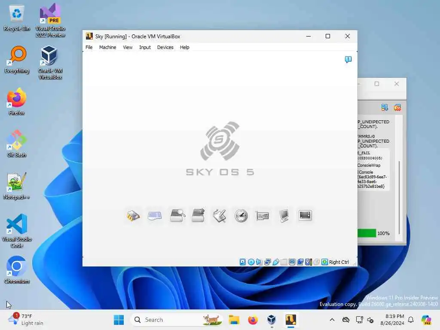Click the SkyOS 5 logo
Screen dimensions: 440x330
click(x=220, y=149)
